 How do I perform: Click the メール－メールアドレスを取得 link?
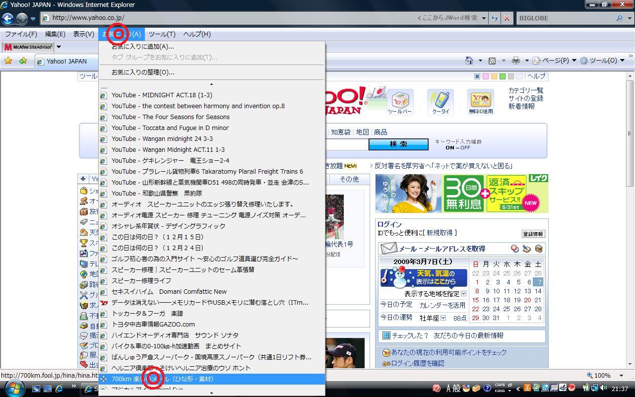click(442, 249)
